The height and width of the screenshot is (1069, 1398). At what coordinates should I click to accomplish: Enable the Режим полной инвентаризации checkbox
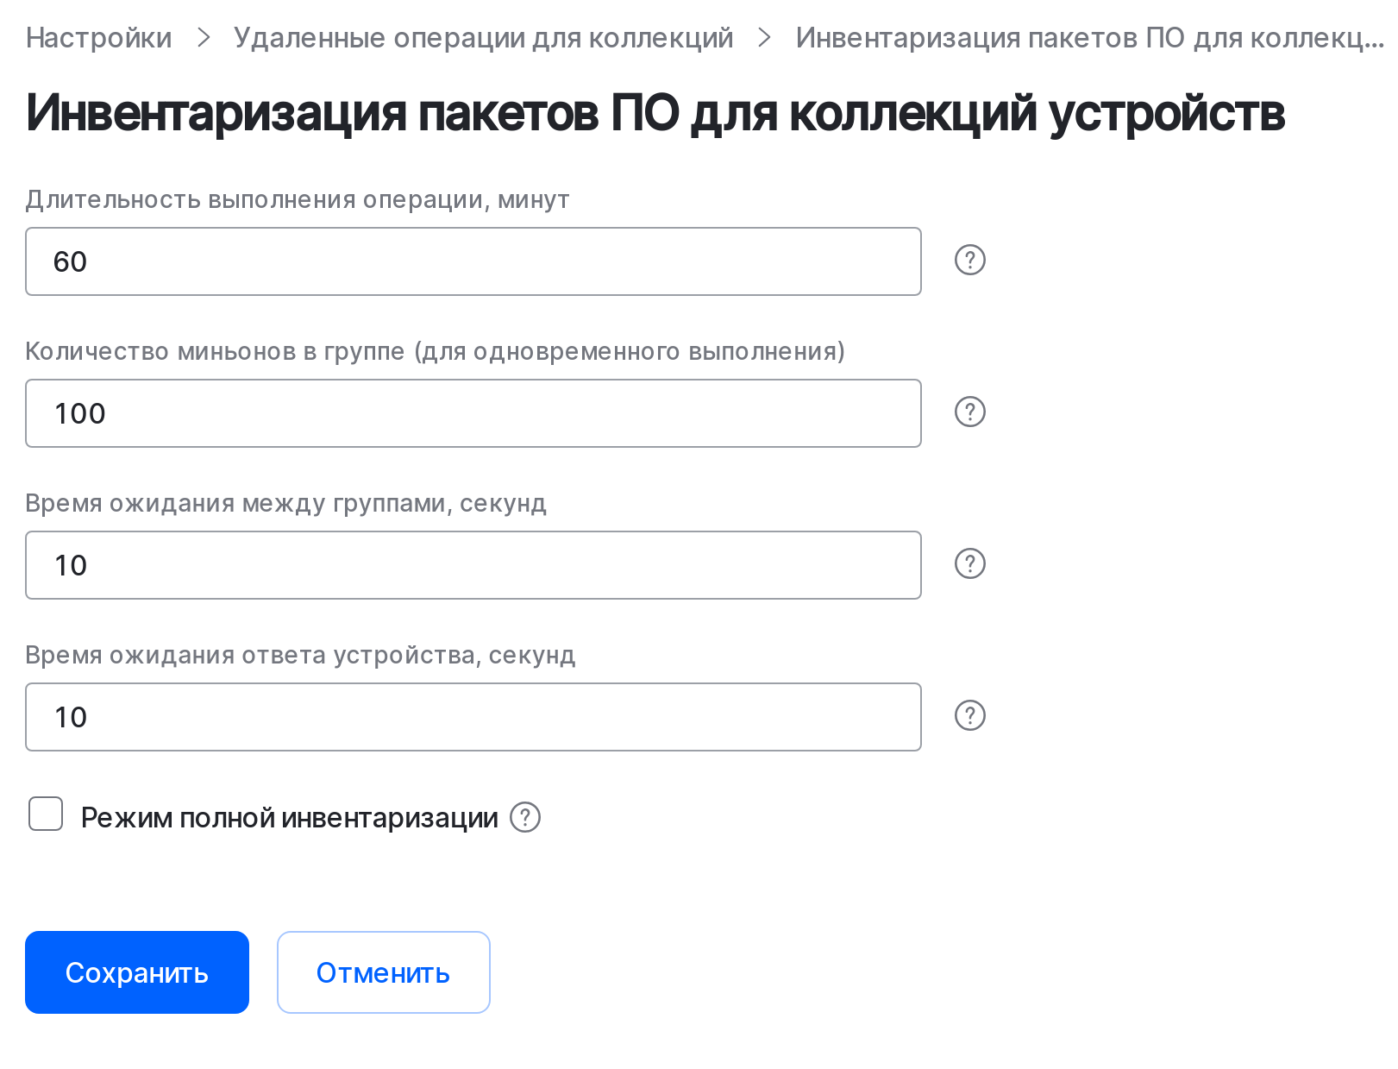[46, 814]
